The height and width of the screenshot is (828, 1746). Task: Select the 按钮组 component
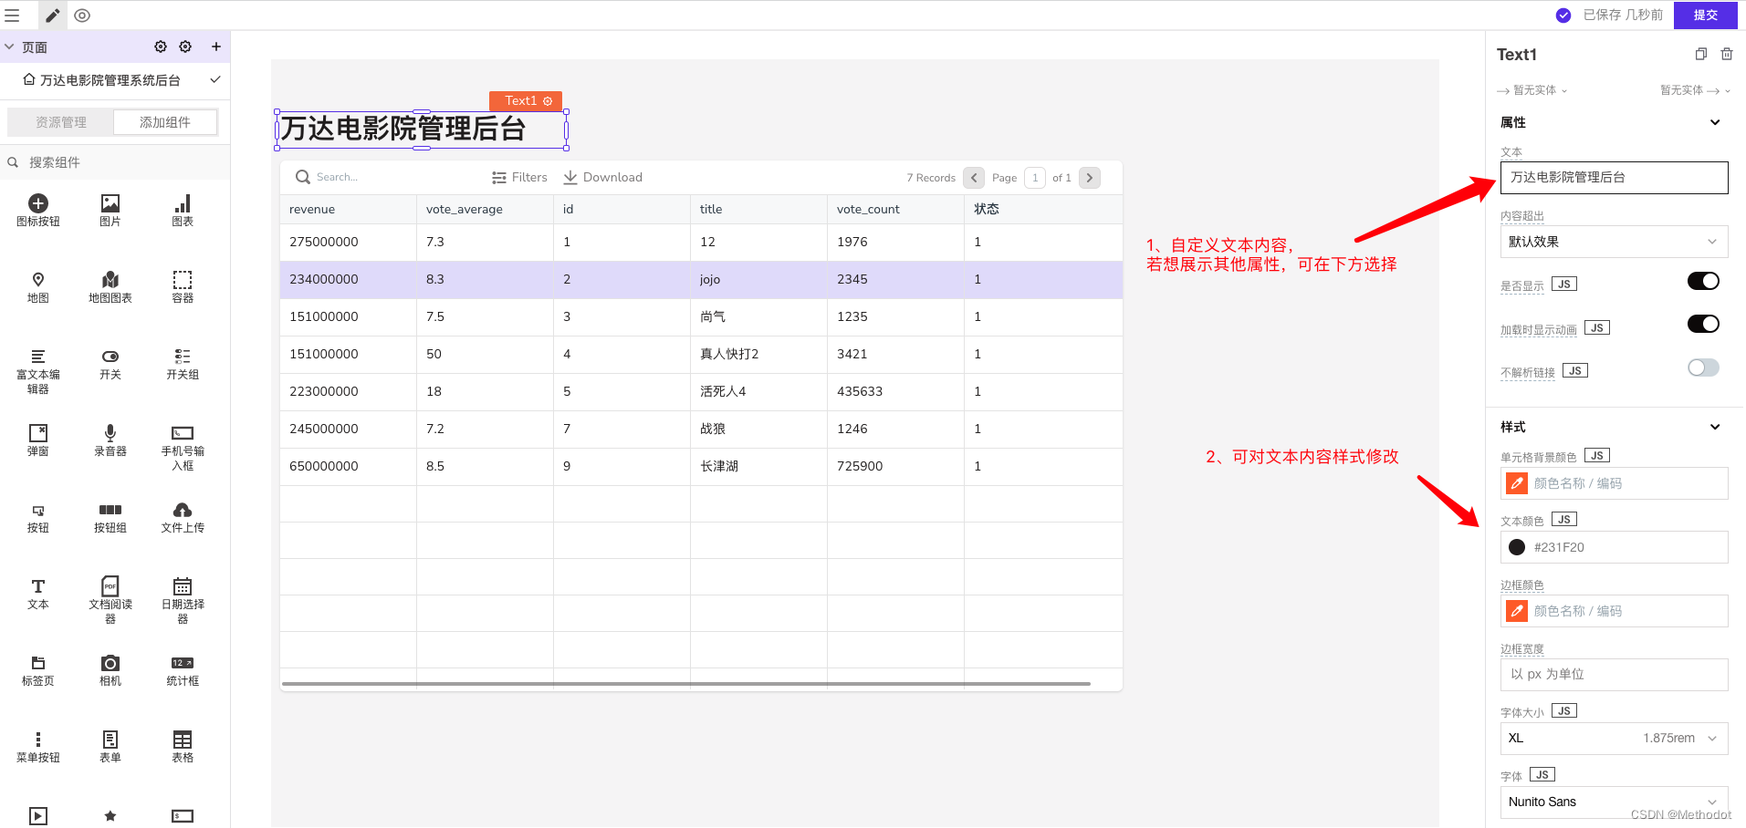[110, 517]
